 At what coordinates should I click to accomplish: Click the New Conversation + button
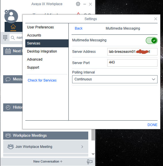[x=48, y=161]
